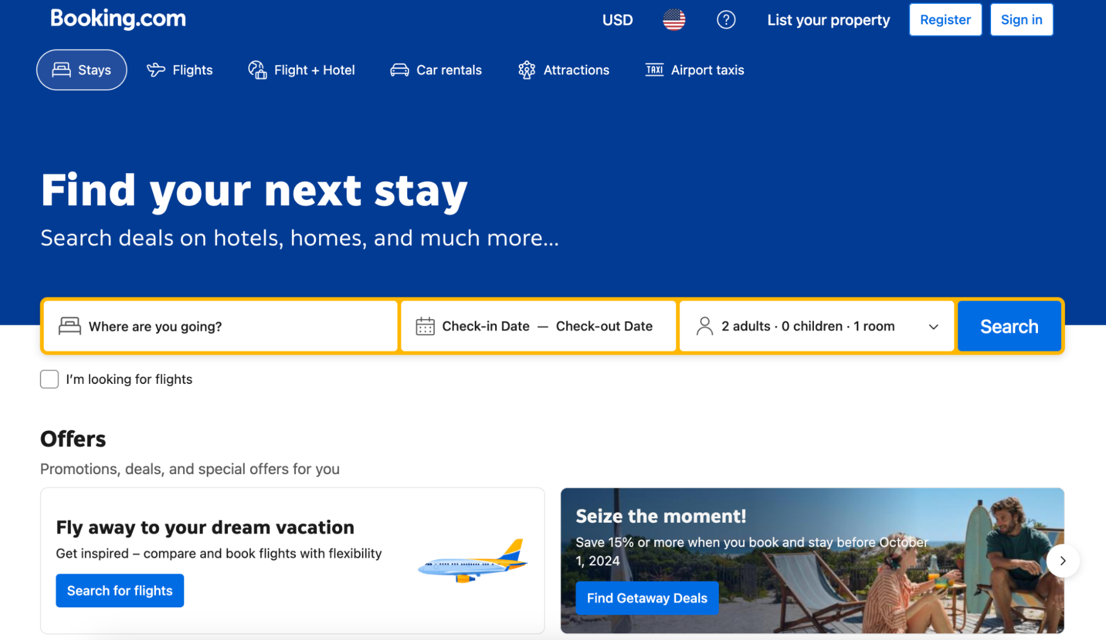Expand the guest and room selector
Viewport: 1106px width, 640px height.
[817, 326]
